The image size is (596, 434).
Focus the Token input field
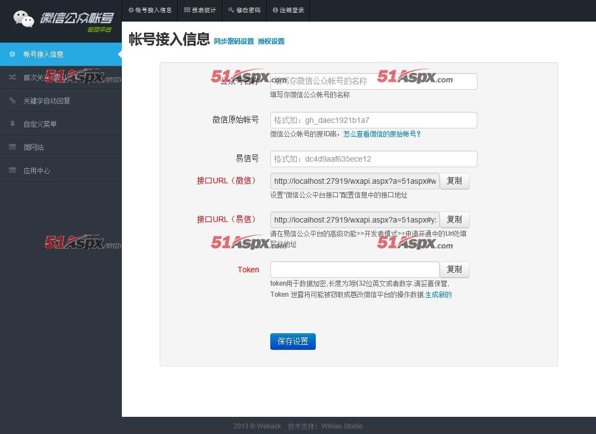[355, 270]
